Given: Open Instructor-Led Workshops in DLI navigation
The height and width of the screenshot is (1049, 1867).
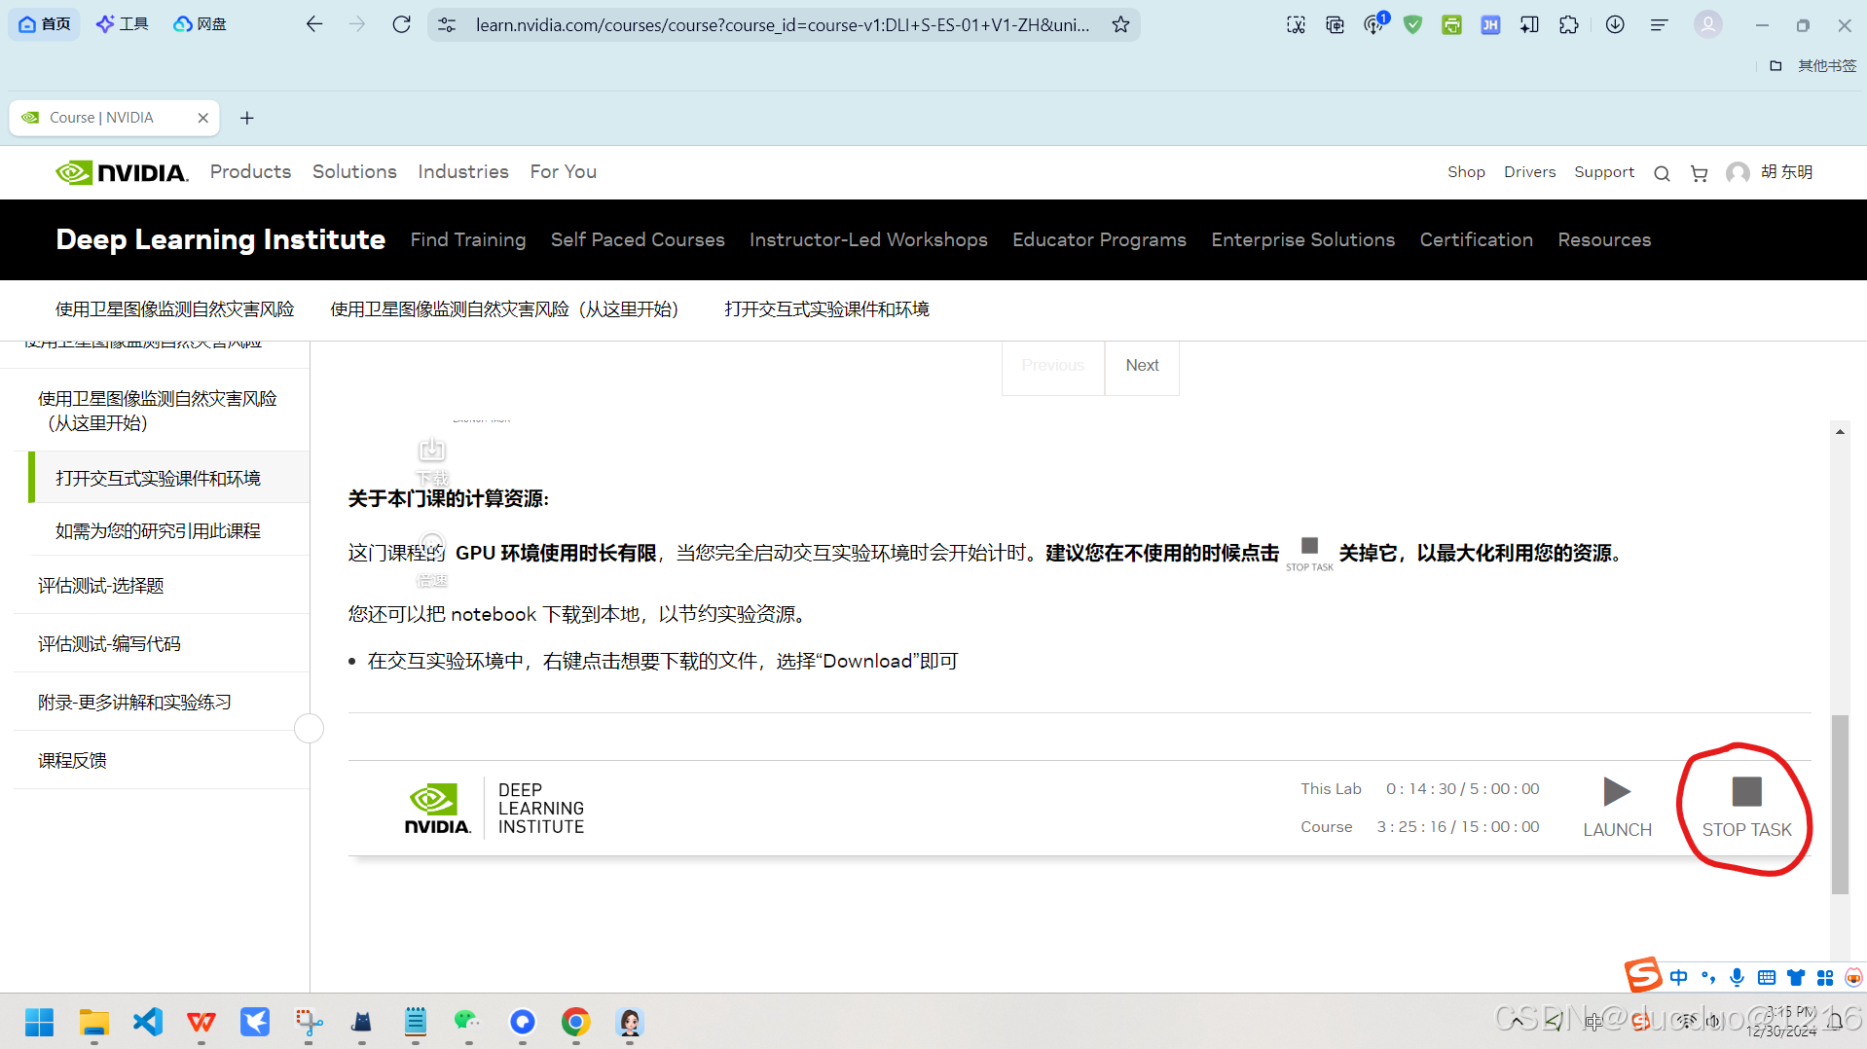Looking at the screenshot, I should click(868, 240).
